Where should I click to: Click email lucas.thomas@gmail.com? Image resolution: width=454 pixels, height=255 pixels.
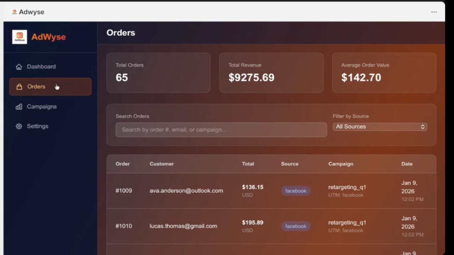(x=183, y=226)
